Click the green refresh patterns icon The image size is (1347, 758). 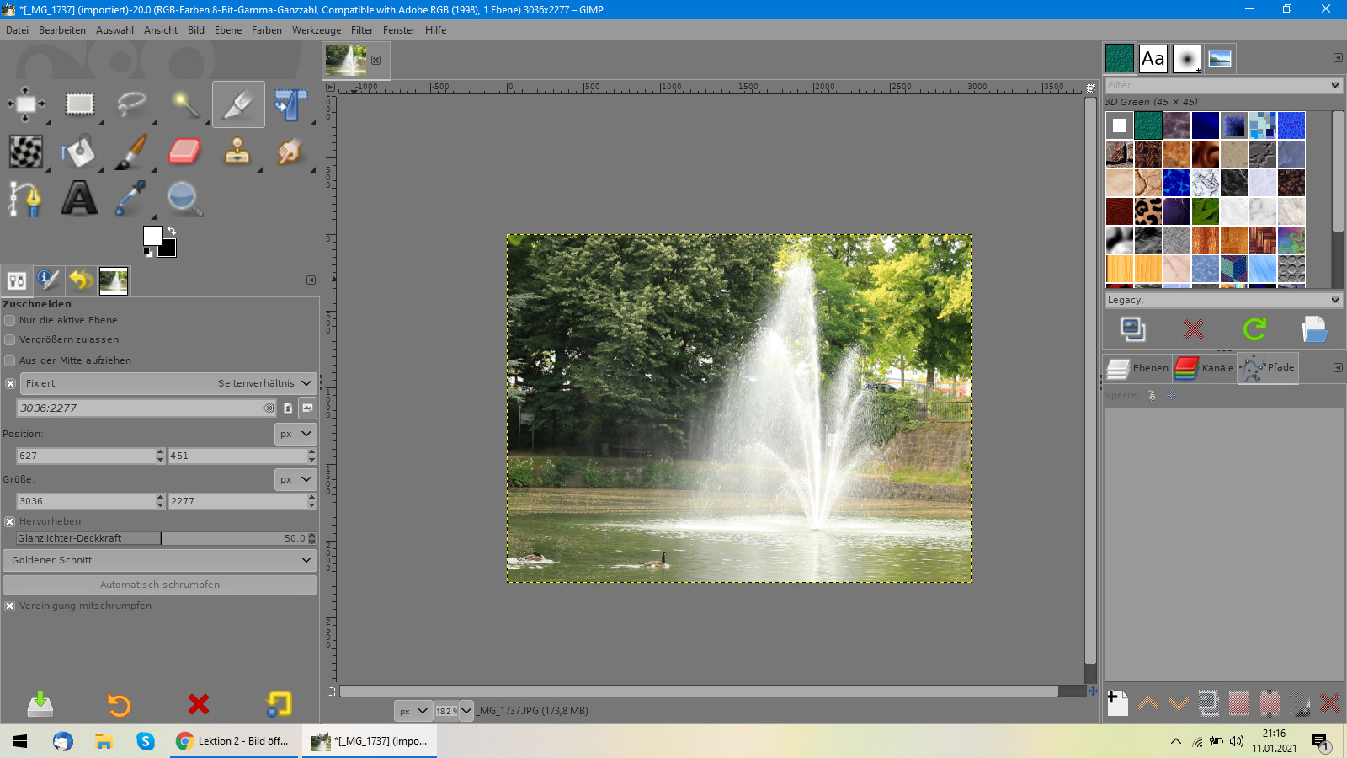[1254, 329]
